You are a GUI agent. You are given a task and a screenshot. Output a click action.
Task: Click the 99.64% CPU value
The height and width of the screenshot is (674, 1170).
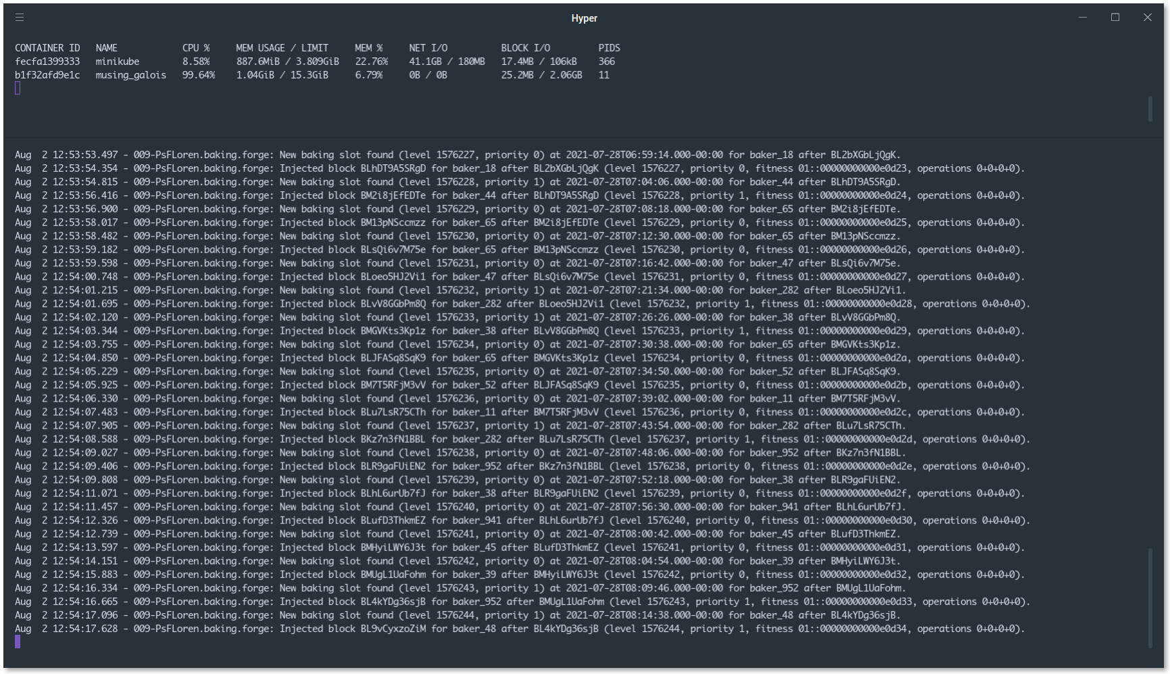199,75
